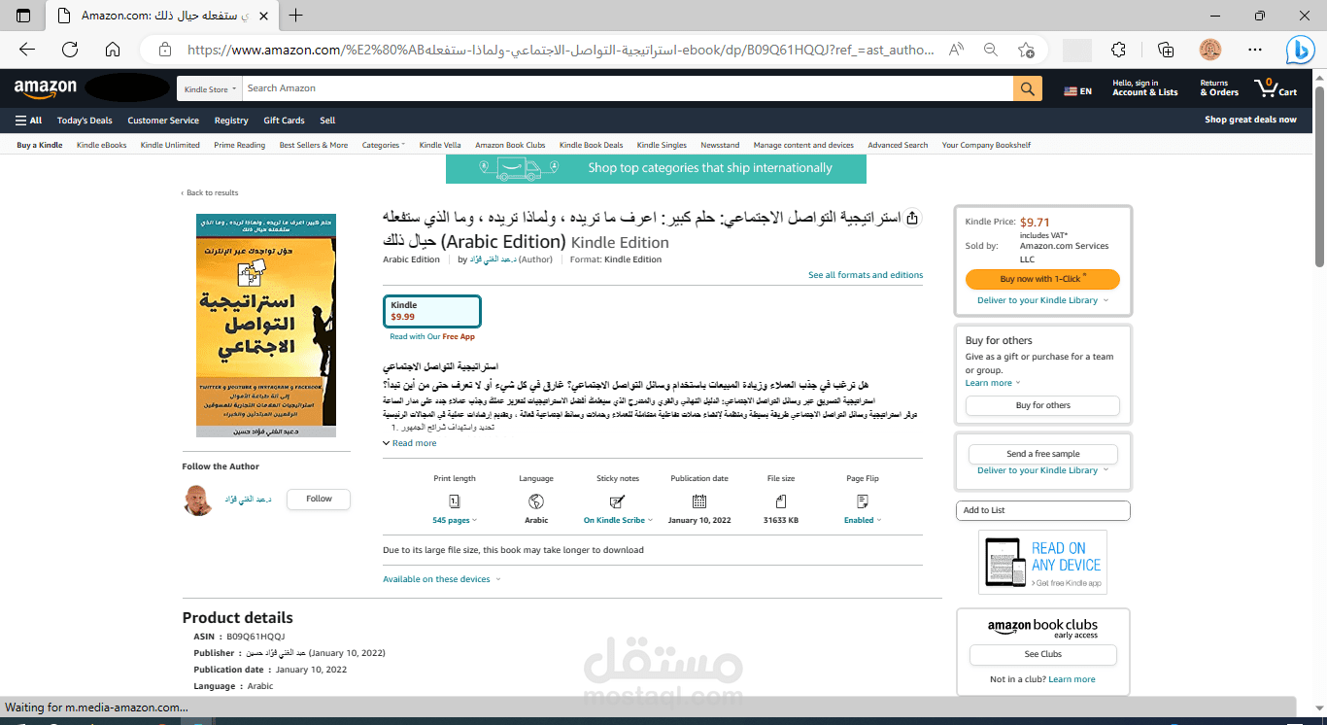The height and width of the screenshot is (725, 1327).
Task: Click the site lock icon in address bar
Action: pos(165,50)
